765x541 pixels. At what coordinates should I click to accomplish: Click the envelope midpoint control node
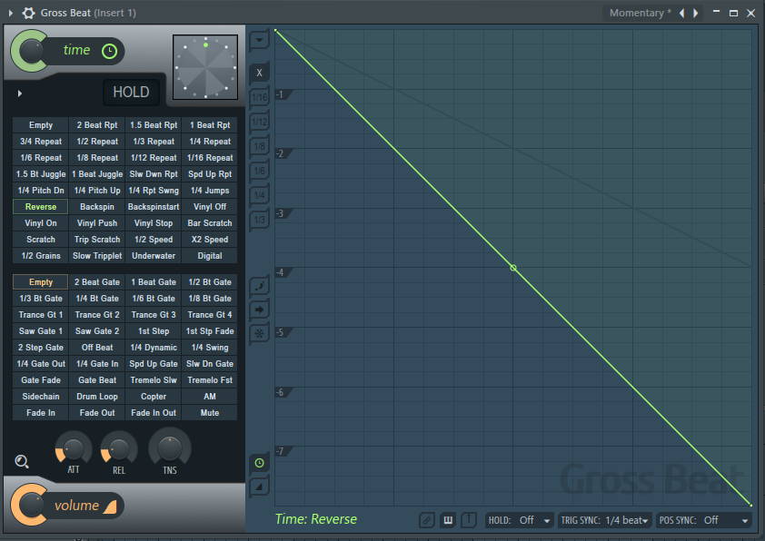pos(513,268)
